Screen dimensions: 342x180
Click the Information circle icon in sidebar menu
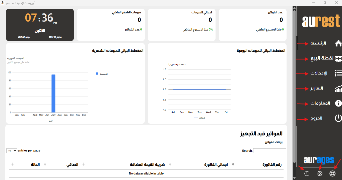pos(338,103)
